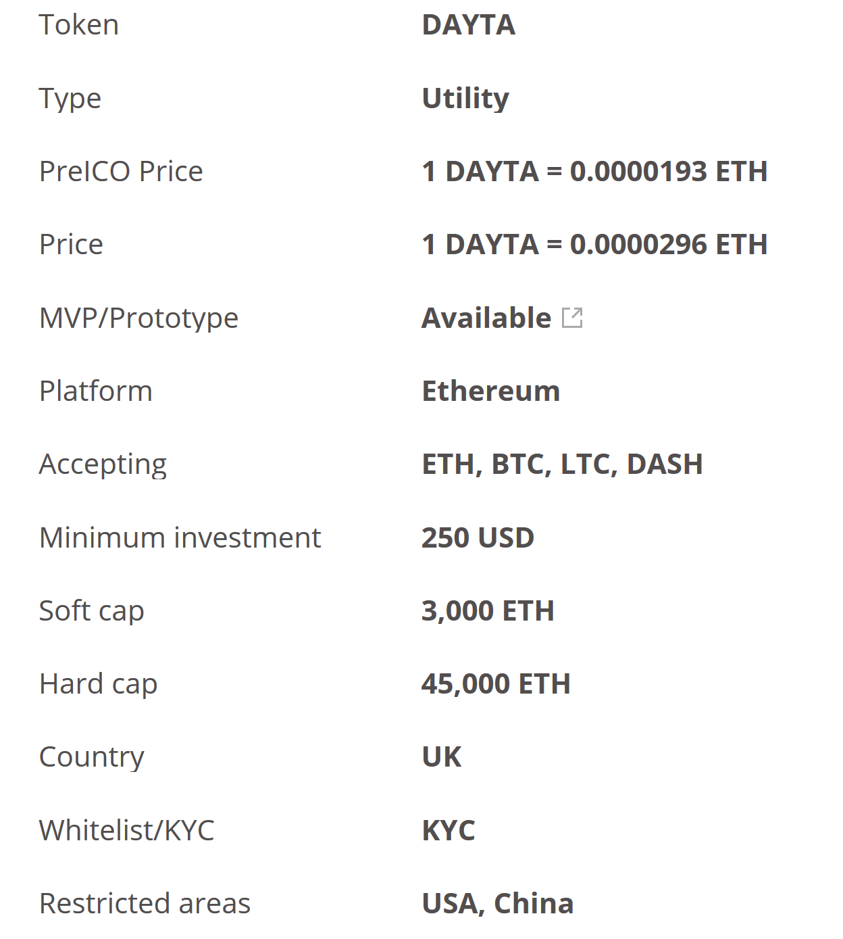The width and height of the screenshot is (843, 939).
Task: Click the Utility type value
Action: coord(465,99)
